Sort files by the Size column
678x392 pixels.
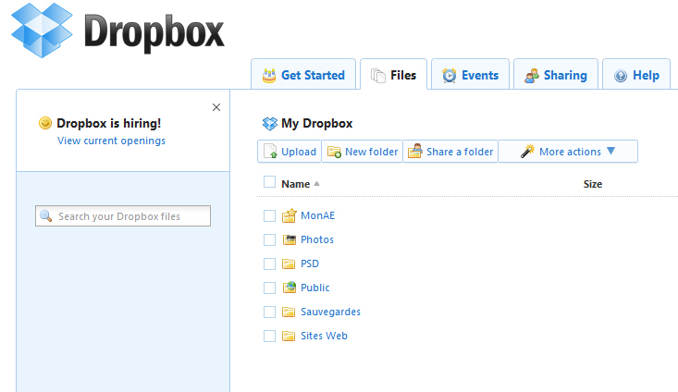592,184
